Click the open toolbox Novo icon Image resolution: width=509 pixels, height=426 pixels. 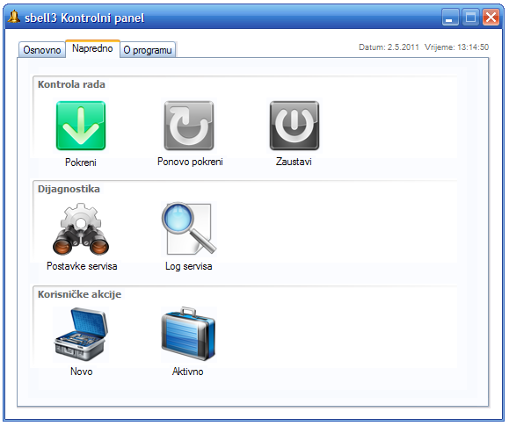click(x=81, y=334)
